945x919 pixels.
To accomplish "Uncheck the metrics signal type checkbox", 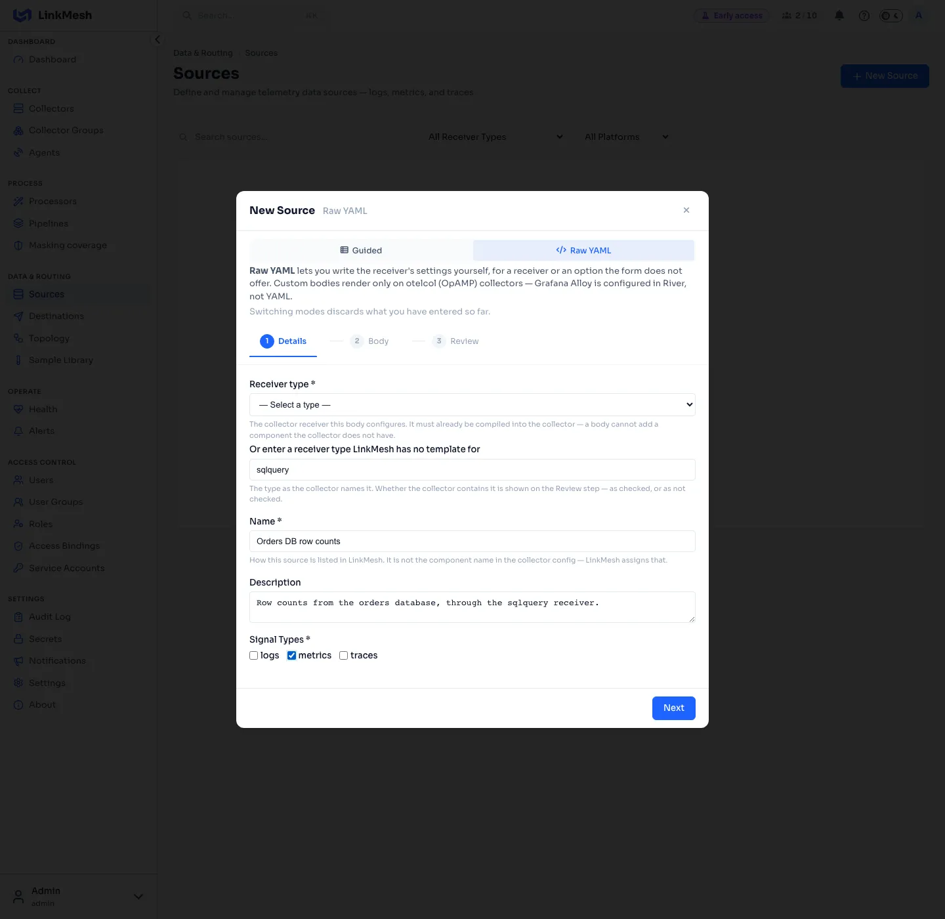I will pos(291,655).
